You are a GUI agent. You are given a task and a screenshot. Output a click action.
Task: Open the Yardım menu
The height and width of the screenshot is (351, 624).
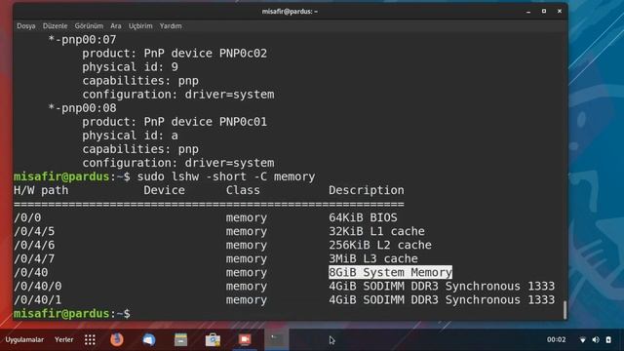(x=171, y=26)
